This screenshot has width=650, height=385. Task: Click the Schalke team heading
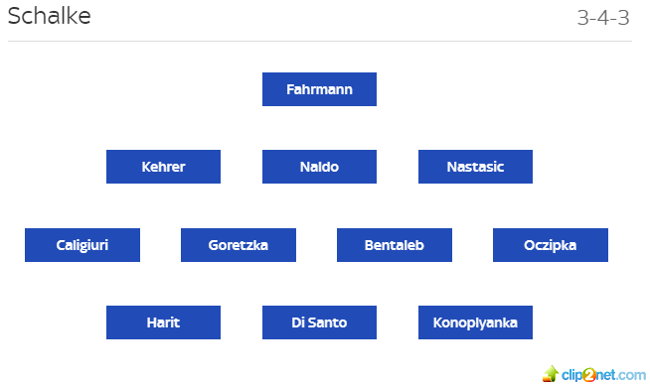pos(49,17)
